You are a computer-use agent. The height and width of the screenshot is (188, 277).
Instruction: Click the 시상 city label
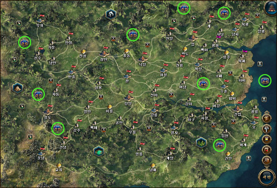[x=204, y=118]
